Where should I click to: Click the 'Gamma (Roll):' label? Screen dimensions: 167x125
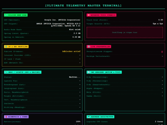94,96
